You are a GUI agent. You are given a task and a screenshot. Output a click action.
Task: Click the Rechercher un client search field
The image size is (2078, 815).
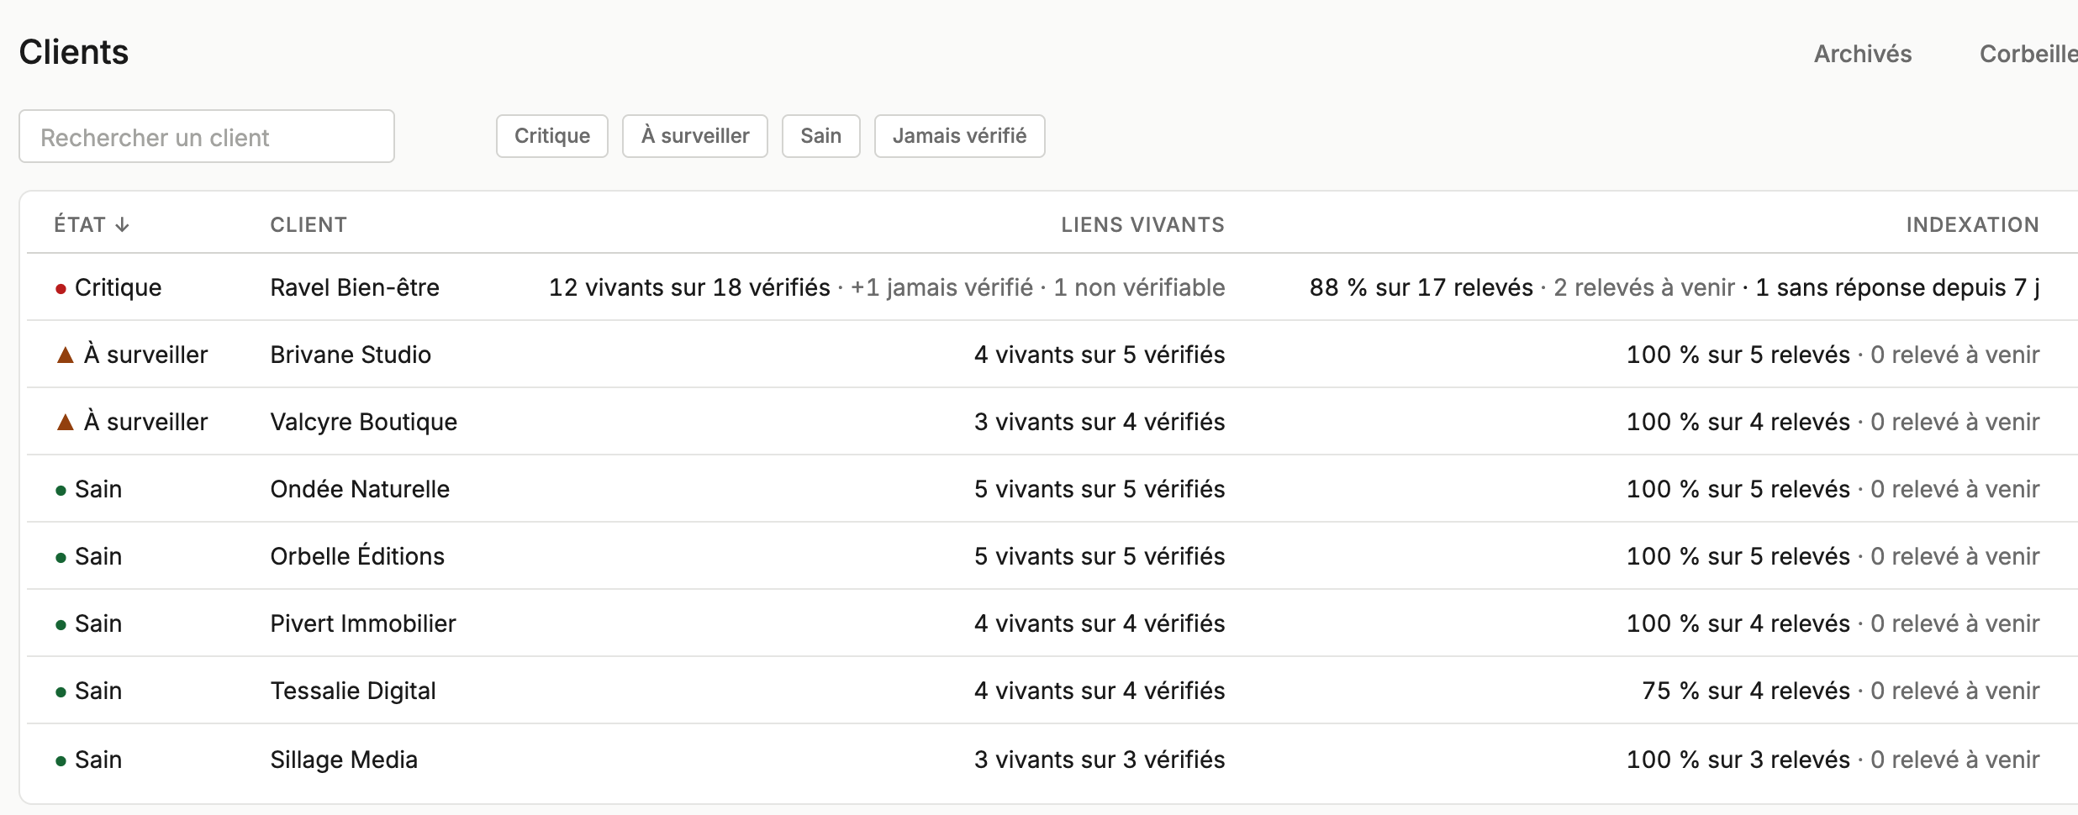click(207, 136)
